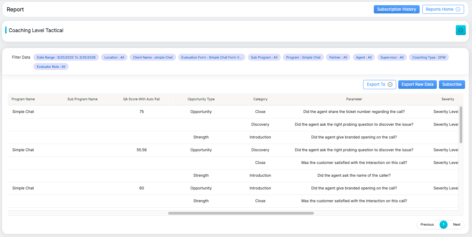This screenshot has width=472, height=237.
Task: Open the Export To dropdown
Action: point(379,84)
